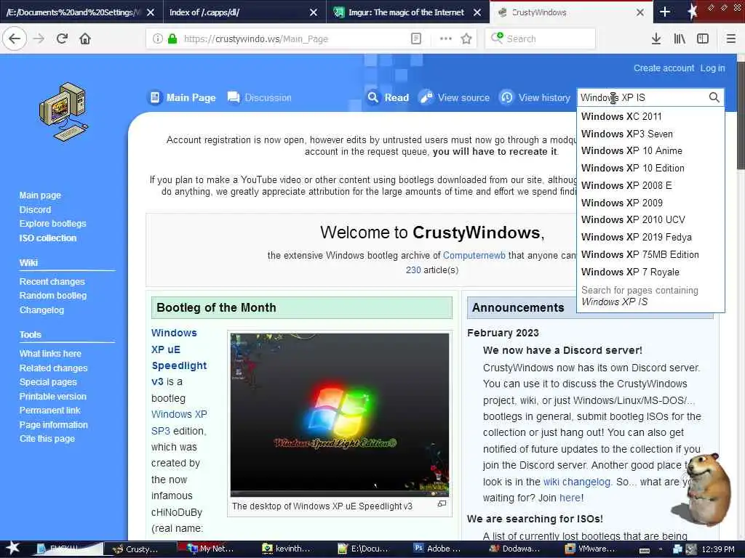
Task: Reload the page with the refresh icon
Action: coord(63,39)
